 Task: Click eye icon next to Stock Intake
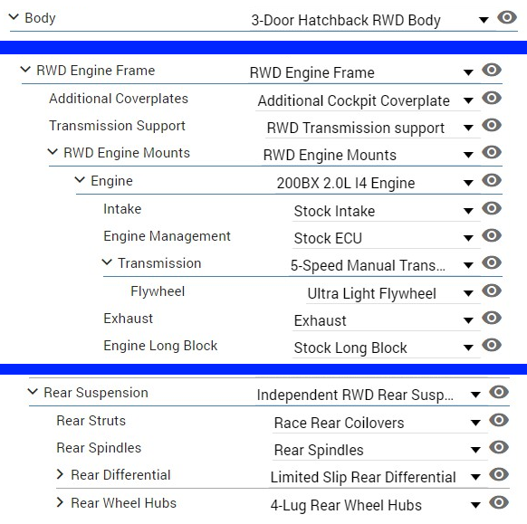pos(492,208)
